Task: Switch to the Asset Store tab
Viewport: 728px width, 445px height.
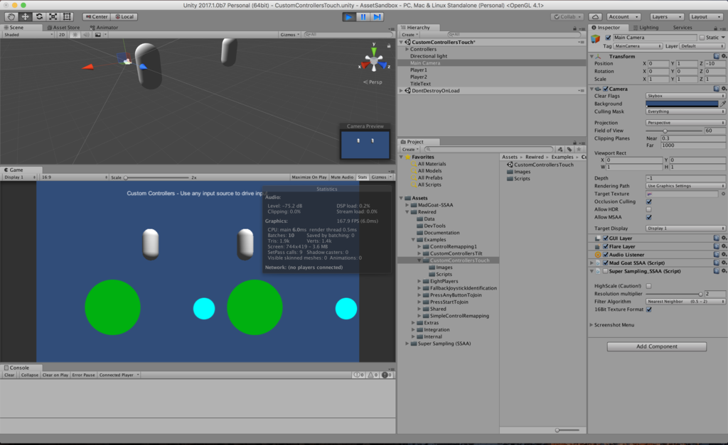Action: coord(63,28)
